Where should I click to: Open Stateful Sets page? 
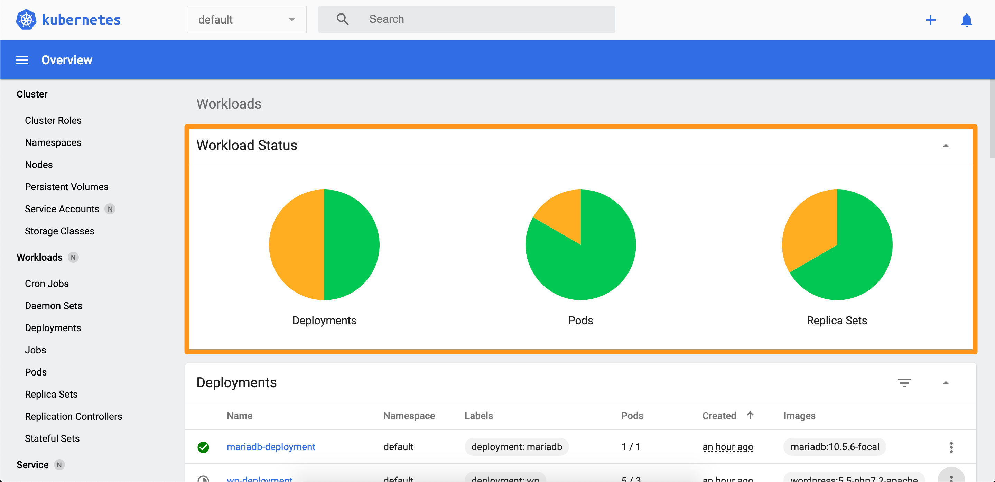52,439
